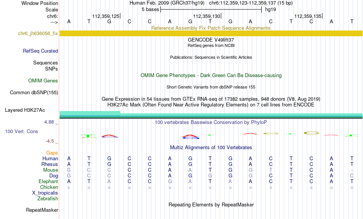Click the SNPs track label
363x219 pixels.
tap(52, 69)
